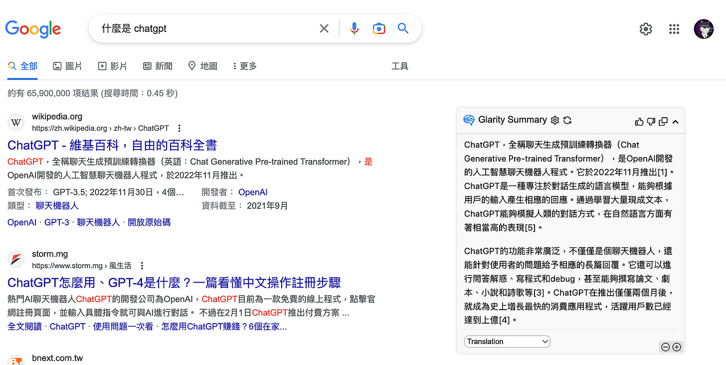Open the Google apps grid icon
726x365 pixels.
coord(674,29)
